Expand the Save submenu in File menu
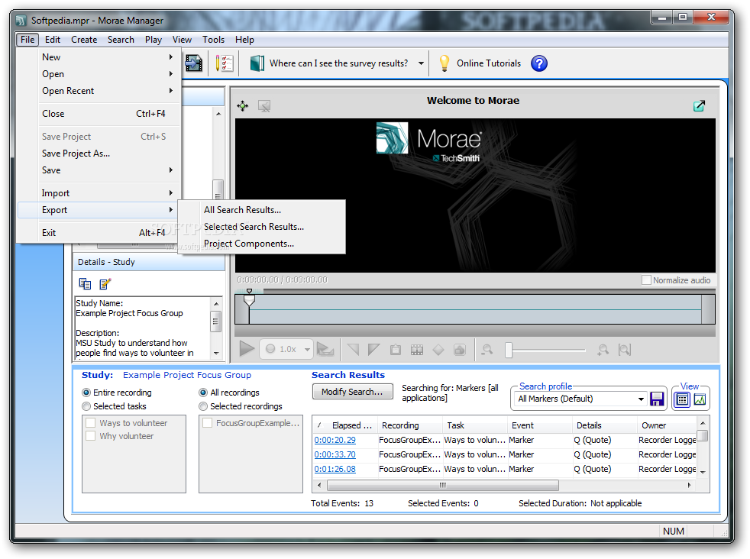The height and width of the screenshot is (559, 750). tap(99, 170)
